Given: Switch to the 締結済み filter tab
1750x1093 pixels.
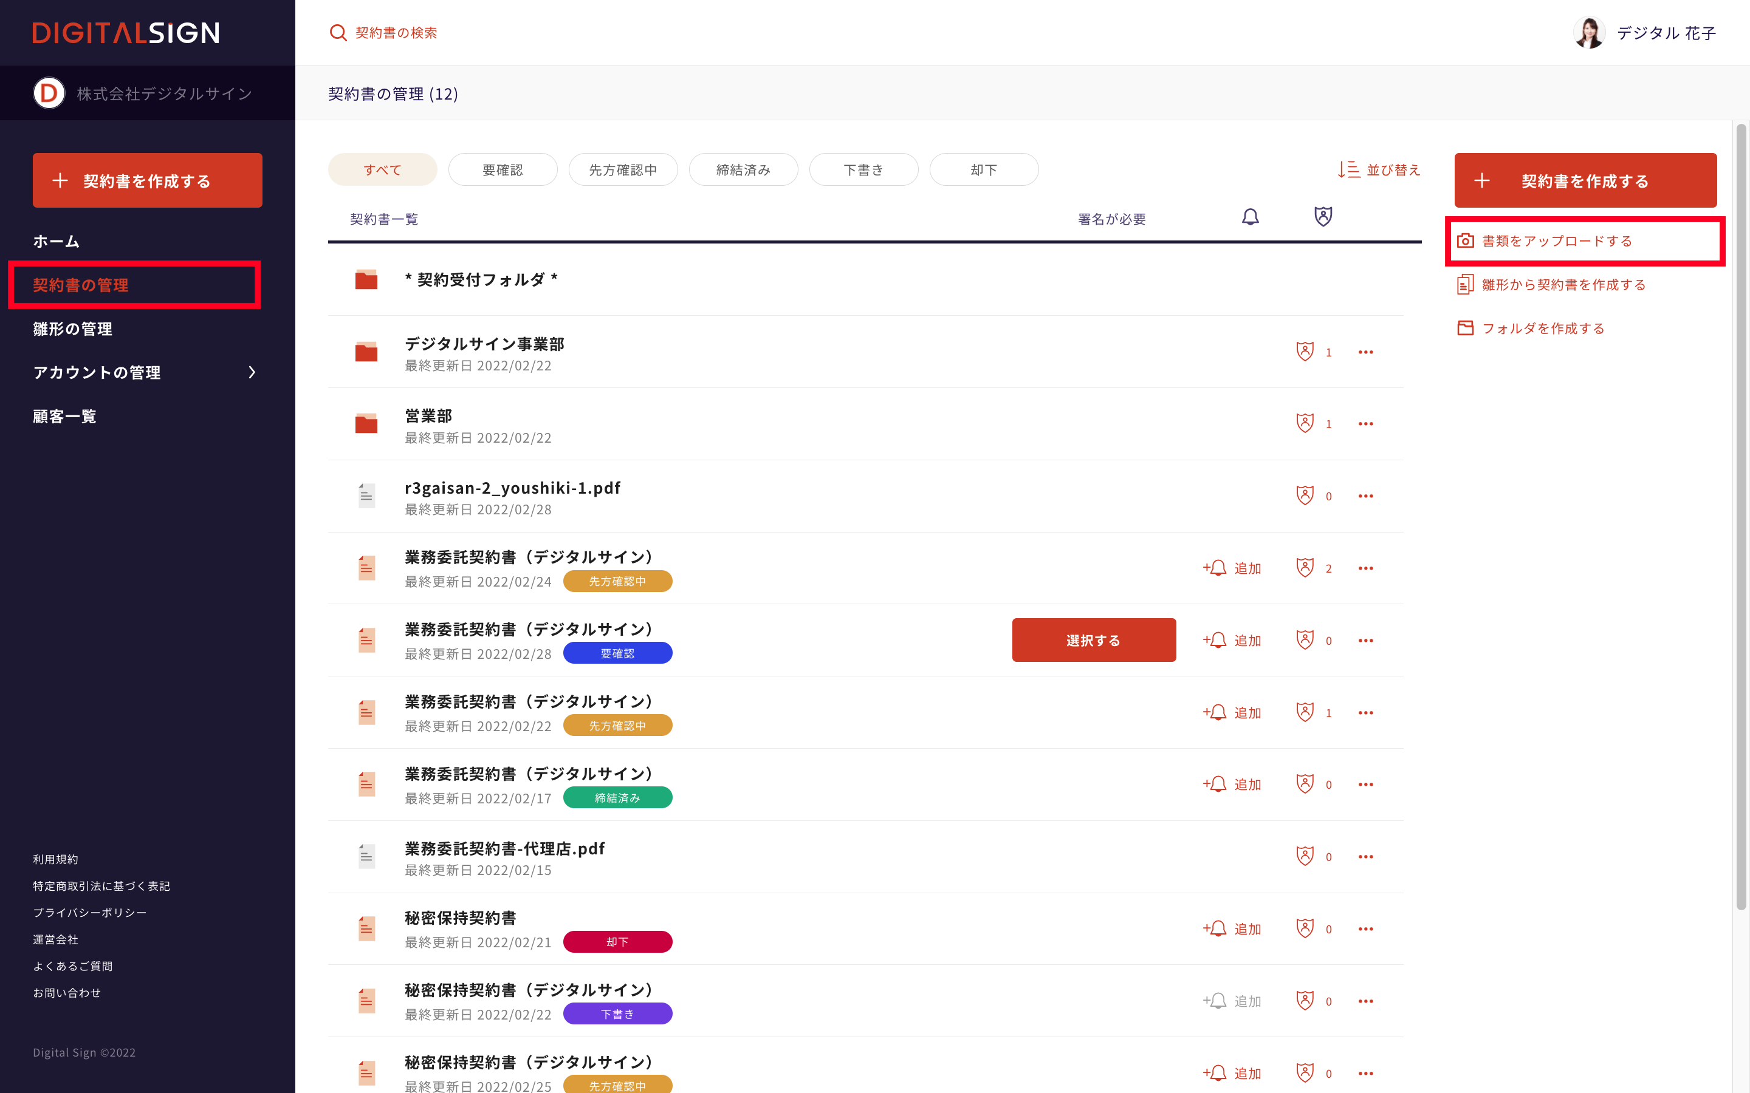Looking at the screenshot, I should [x=743, y=170].
